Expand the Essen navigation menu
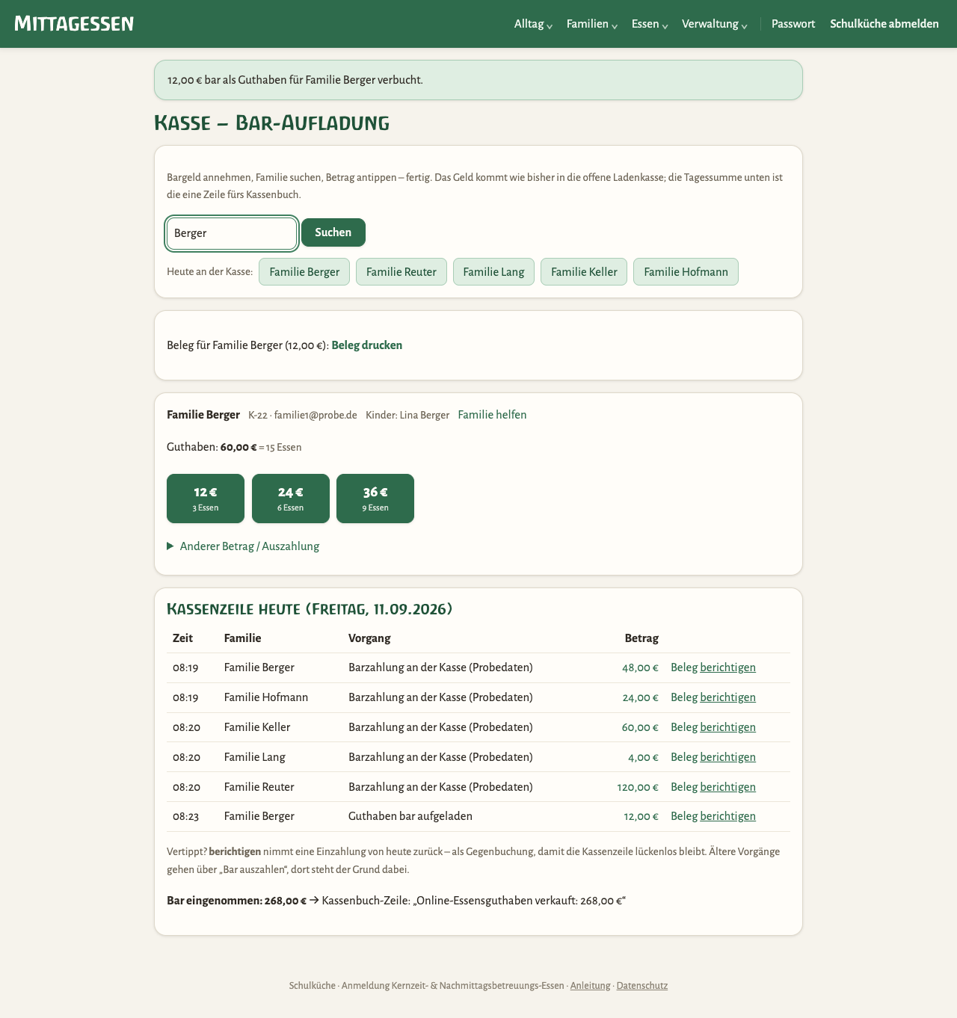Viewport: 957px width, 1018px height. [650, 24]
